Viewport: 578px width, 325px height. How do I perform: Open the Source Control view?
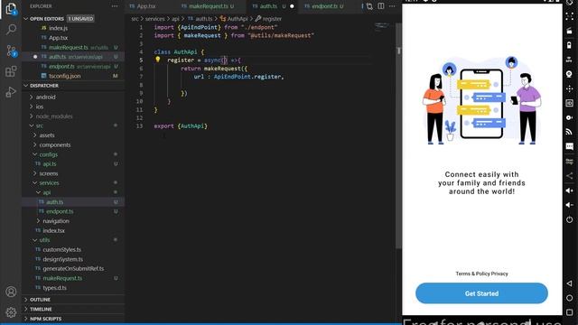pyautogui.click(x=11, y=51)
